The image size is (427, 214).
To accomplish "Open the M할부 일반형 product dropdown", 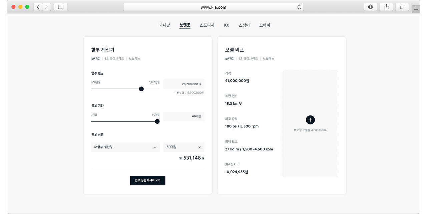I will coord(125,147).
